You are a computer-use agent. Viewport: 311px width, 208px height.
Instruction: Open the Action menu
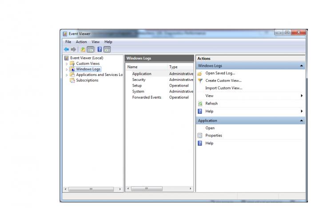[x=81, y=42]
